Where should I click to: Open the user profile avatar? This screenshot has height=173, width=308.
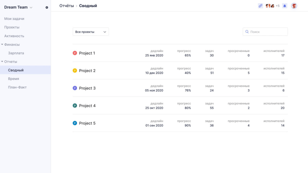294,6
